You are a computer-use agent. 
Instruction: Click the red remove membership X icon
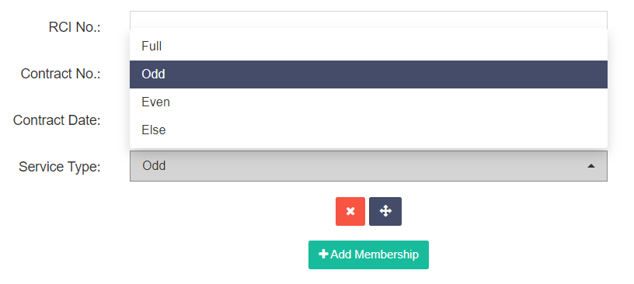pos(350,211)
